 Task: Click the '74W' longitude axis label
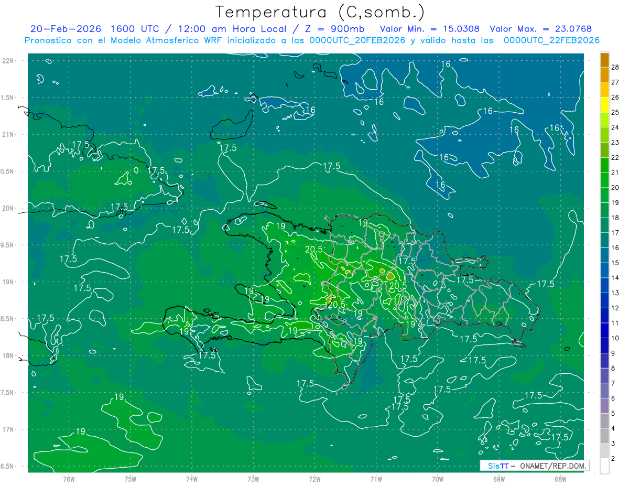click(192, 479)
